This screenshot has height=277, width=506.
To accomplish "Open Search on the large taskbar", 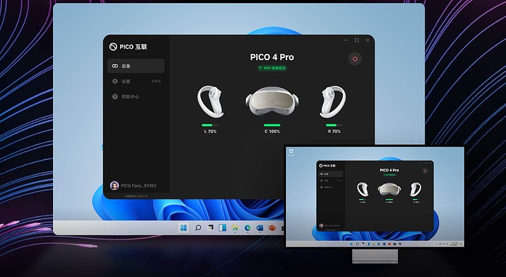I will point(198,228).
